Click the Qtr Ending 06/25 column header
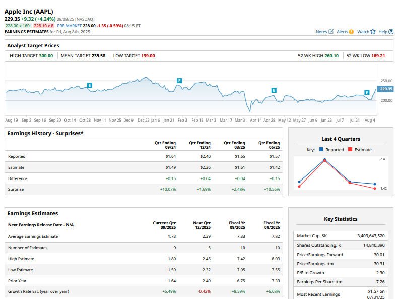The height and width of the screenshot is (299, 400). click(x=269, y=145)
